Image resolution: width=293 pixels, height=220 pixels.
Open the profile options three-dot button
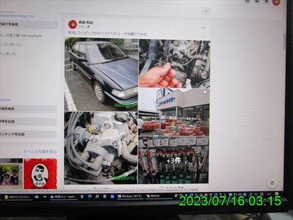pyautogui.click(x=206, y=11)
